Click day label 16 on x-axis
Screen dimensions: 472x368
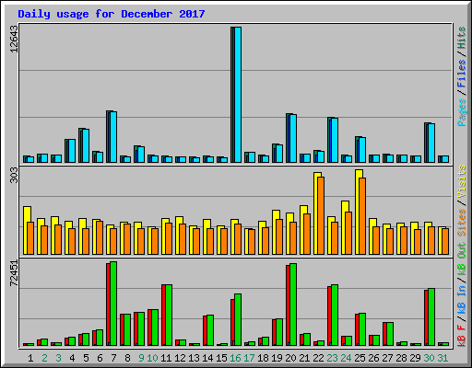[235, 358]
